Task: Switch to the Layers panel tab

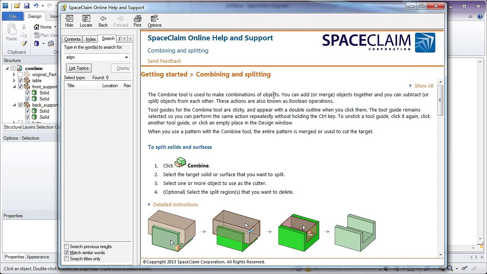Action: coord(29,127)
